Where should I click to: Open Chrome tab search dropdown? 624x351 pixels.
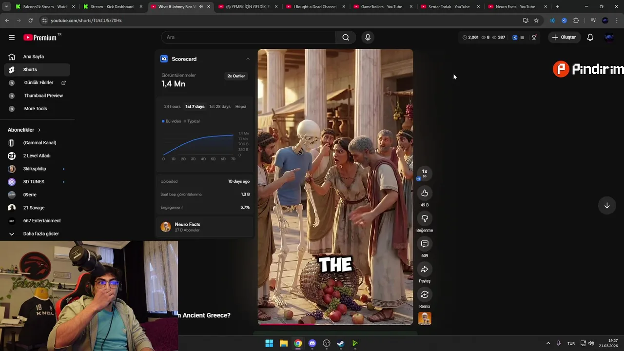point(6,7)
